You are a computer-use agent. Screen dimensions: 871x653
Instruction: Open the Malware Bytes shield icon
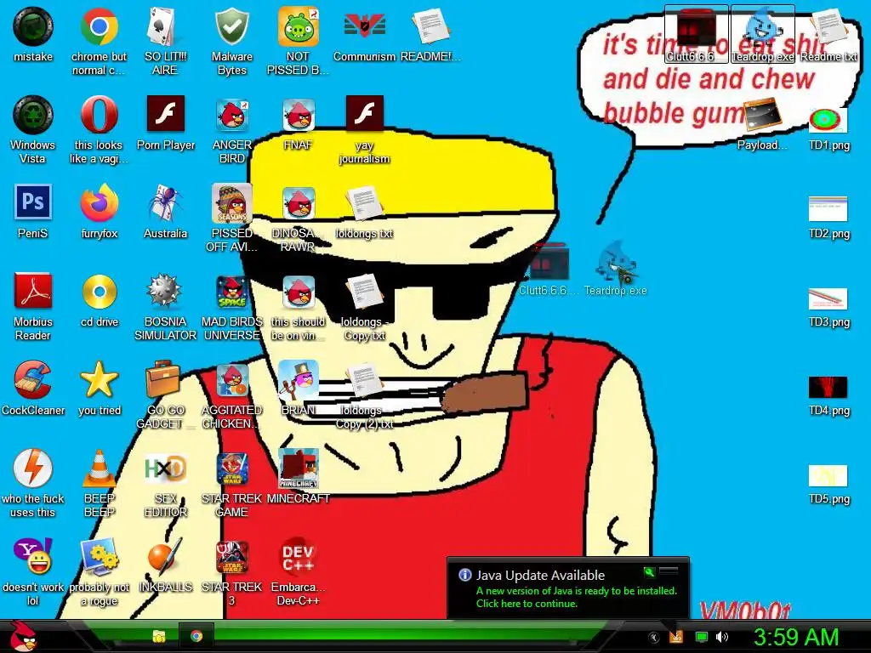pyautogui.click(x=231, y=41)
